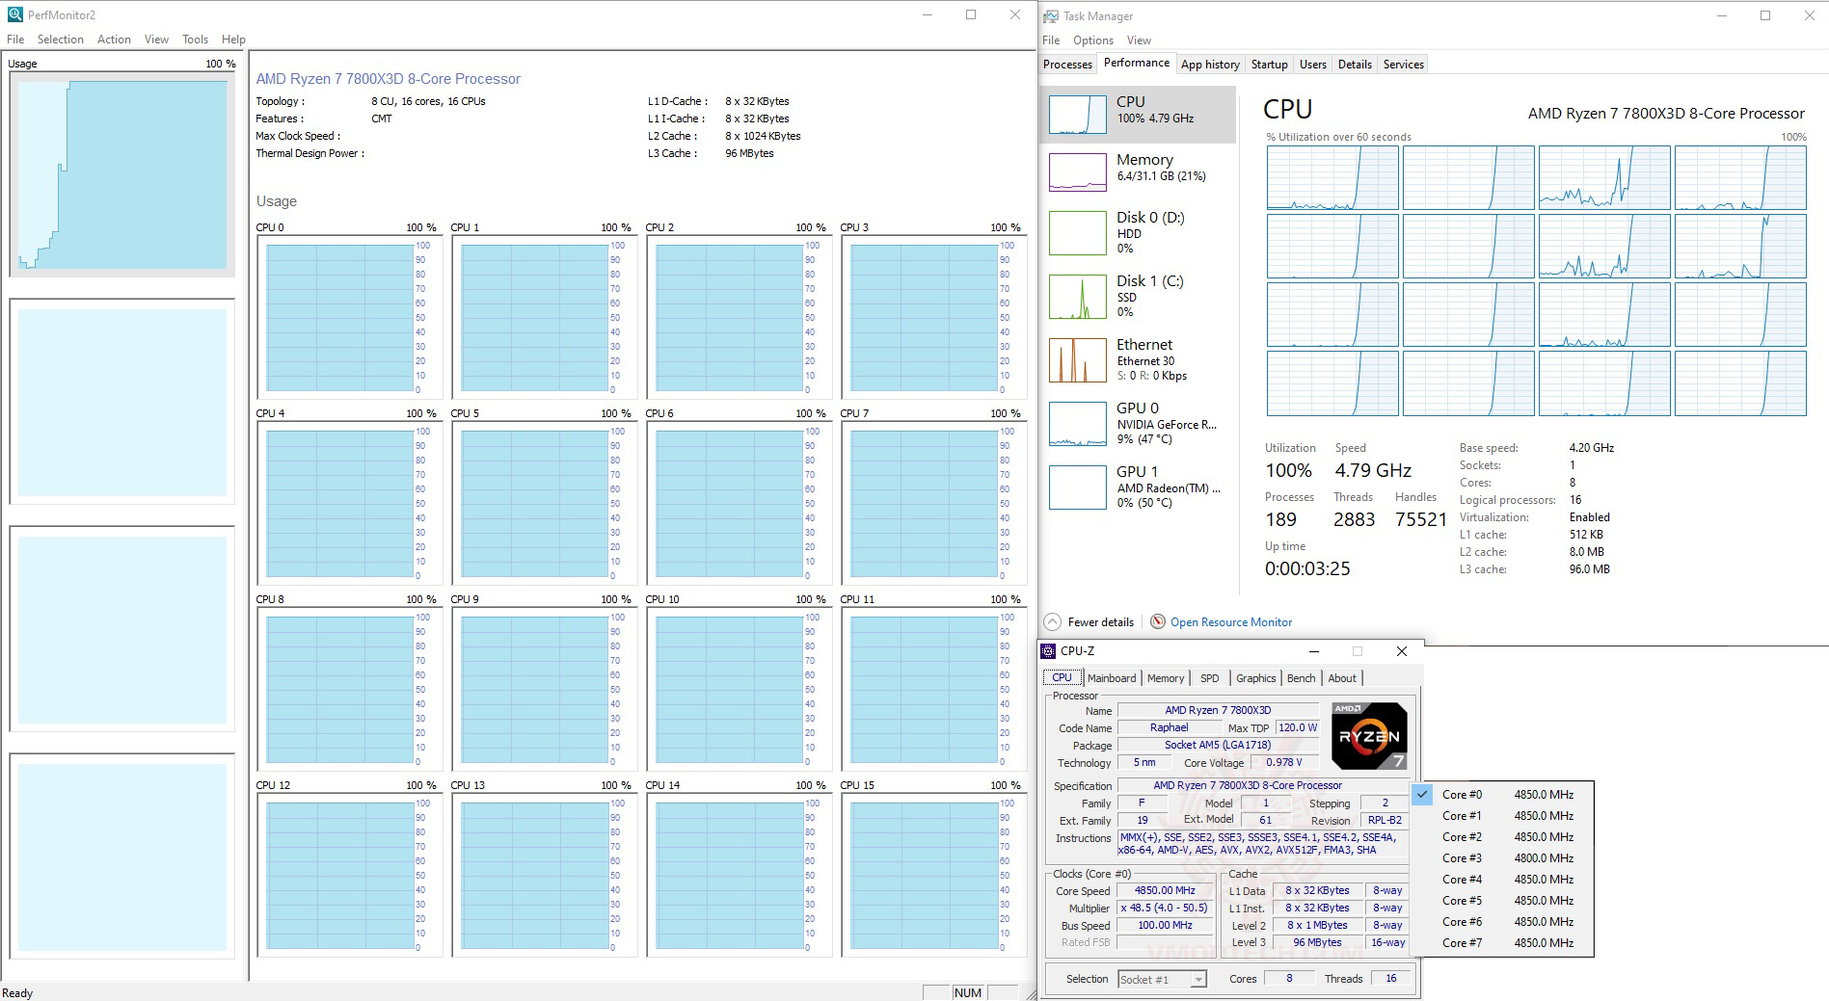This screenshot has width=1829, height=1001.
Task: Click the 4.79 GHz speed value in Task Manager
Action: 1373,470
